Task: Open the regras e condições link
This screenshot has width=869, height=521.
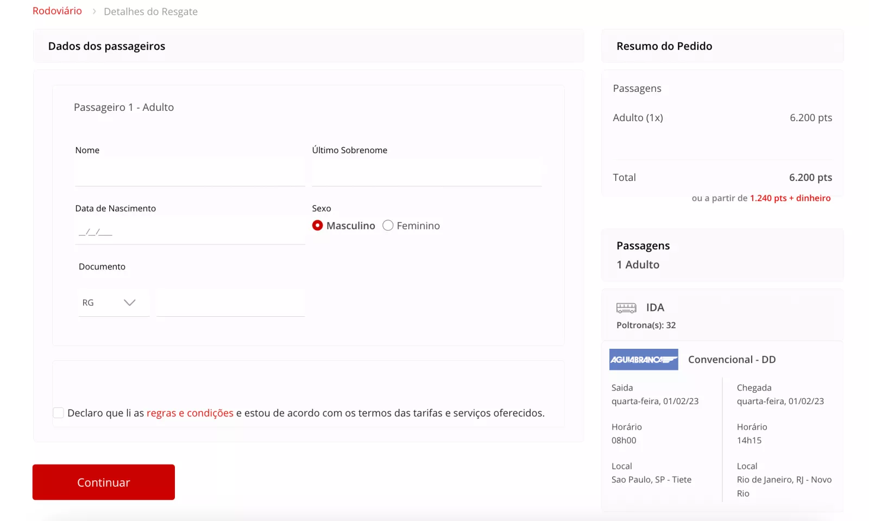Action: 190,413
